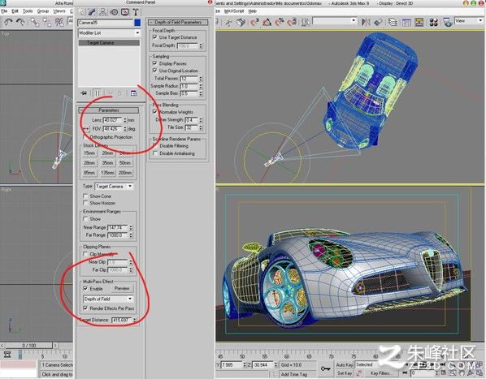
Task: Click Configure Modifier Sets icon
Action: coord(133,93)
